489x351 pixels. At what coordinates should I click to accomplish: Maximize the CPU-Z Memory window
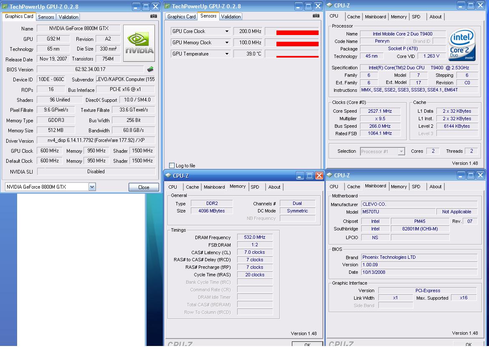pyautogui.click(x=309, y=176)
